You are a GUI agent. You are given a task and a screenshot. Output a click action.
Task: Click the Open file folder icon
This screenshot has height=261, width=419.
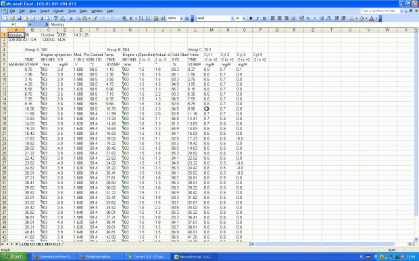pyautogui.click(x=12, y=18)
